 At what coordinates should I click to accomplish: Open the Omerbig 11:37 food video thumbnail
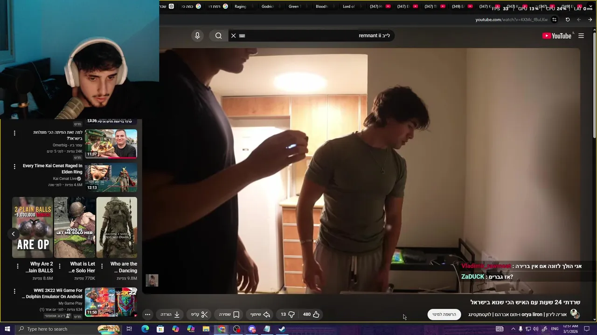point(111,144)
